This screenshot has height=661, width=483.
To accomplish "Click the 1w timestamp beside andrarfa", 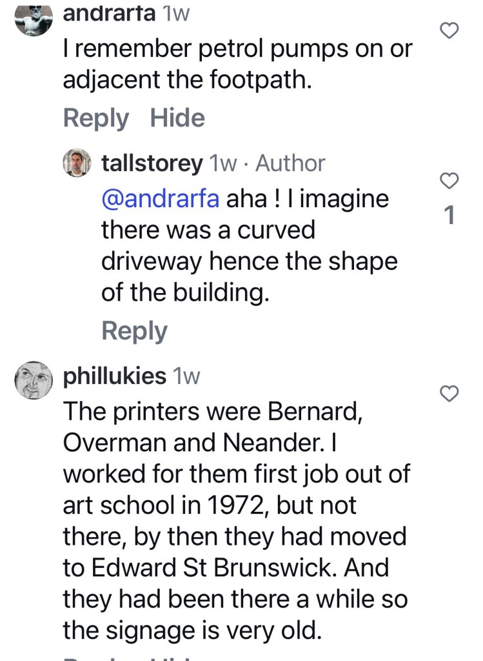I will tap(177, 14).
